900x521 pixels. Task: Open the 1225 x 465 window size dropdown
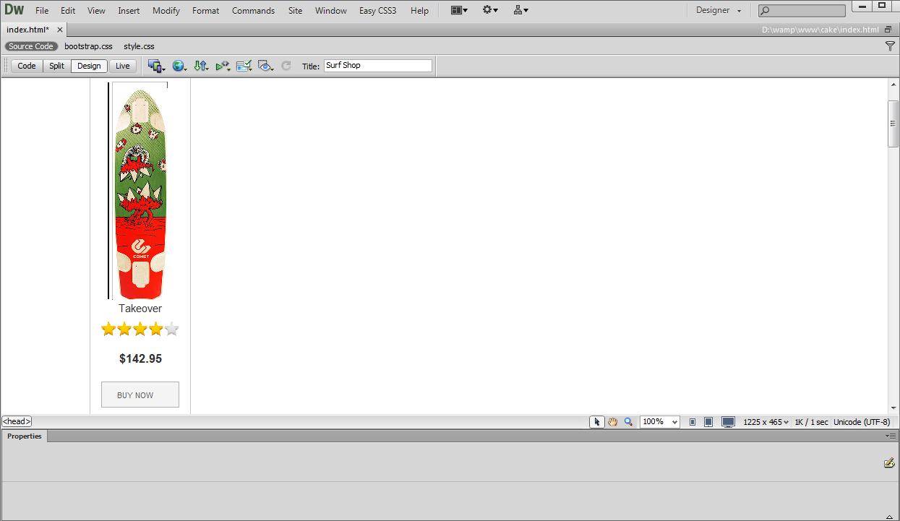(x=766, y=422)
